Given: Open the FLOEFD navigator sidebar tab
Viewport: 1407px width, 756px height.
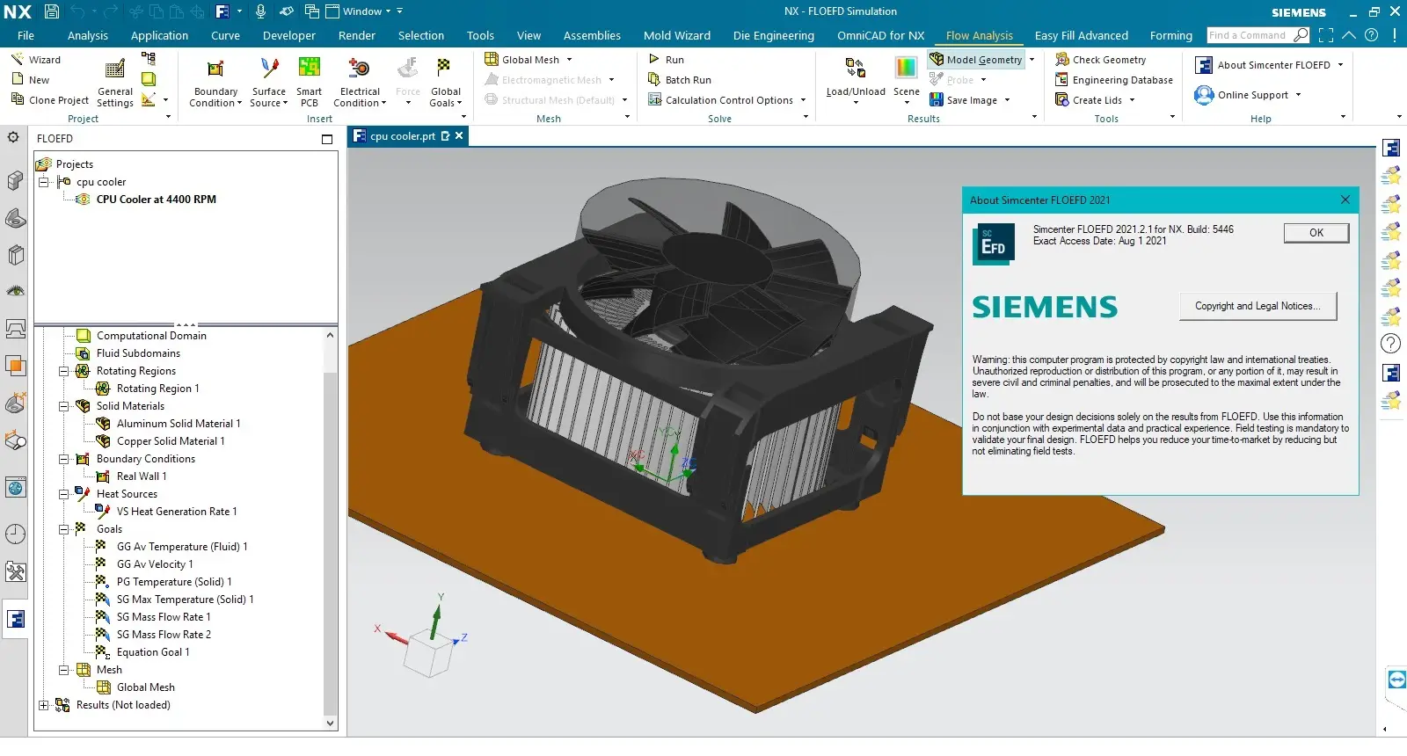Looking at the screenshot, I should [x=15, y=619].
